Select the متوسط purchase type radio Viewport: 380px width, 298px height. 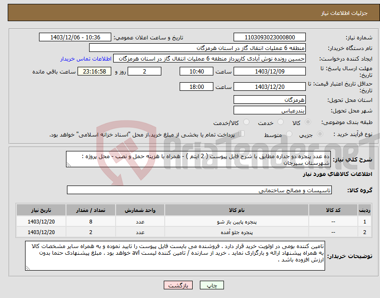pyautogui.click(x=289, y=134)
